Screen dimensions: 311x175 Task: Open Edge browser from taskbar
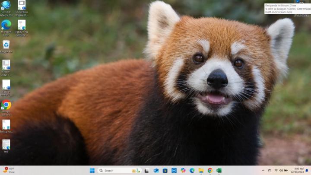point(192,170)
